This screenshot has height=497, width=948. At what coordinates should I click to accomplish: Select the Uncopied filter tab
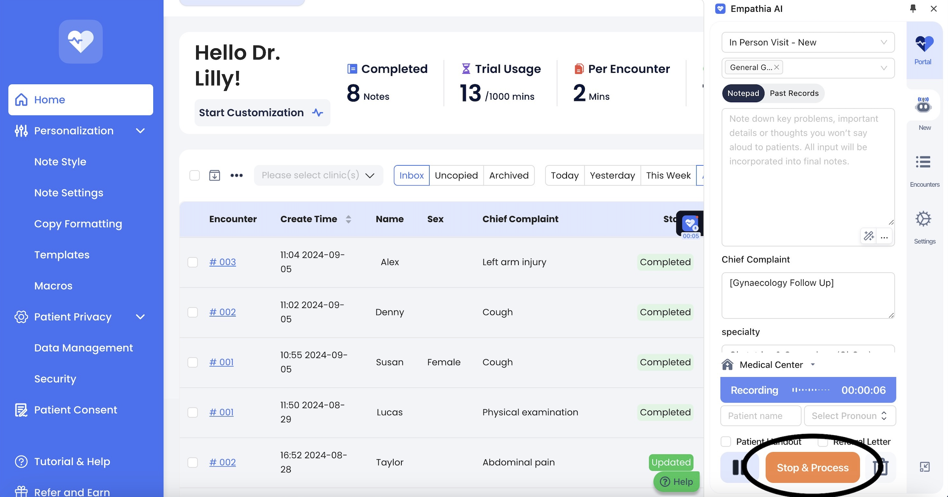click(456, 175)
